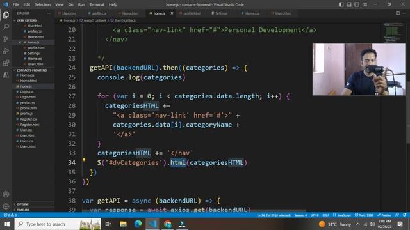Click the editor horizontal scrollbar
410x230 pixels.
coord(193,210)
